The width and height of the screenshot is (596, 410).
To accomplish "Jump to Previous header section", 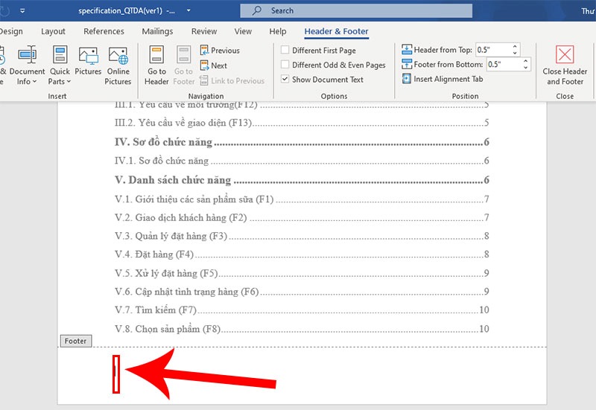I will coord(220,50).
